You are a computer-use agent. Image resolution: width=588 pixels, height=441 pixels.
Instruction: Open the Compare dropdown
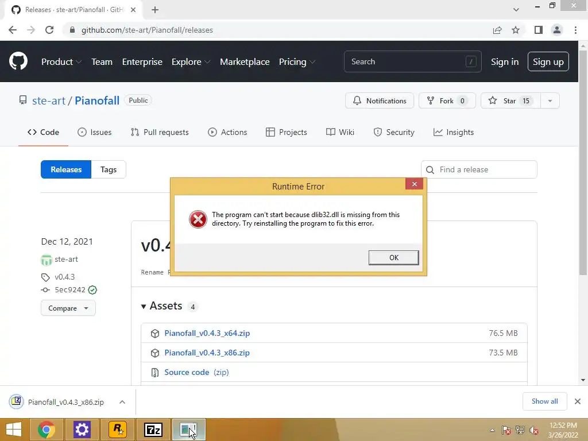(68, 308)
